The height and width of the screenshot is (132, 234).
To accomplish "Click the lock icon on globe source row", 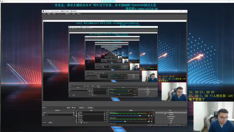I will coord(106,121).
